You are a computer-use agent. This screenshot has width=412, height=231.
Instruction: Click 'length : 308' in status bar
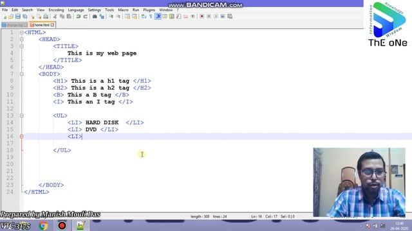[x=200, y=217]
